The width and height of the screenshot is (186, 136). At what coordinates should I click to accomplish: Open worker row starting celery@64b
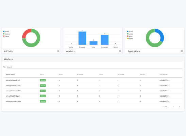(93, 91)
